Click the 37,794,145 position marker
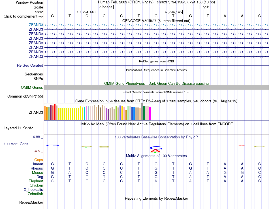This screenshot has height=209, width=269. pos(173,12)
